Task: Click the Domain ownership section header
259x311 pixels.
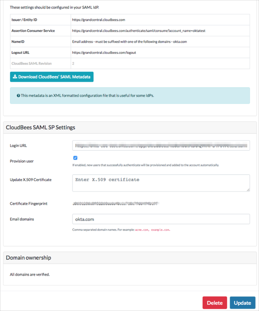Action: coord(28,258)
